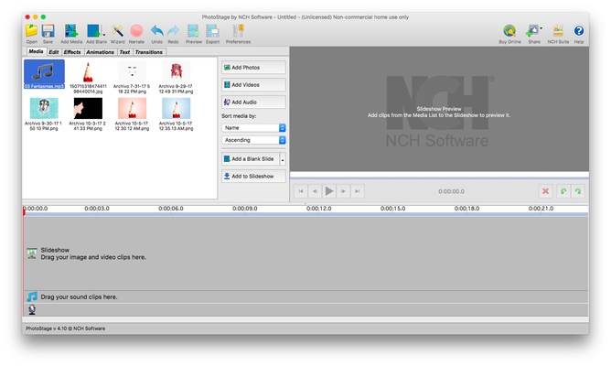Click the Add to Slideshow button

click(253, 177)
